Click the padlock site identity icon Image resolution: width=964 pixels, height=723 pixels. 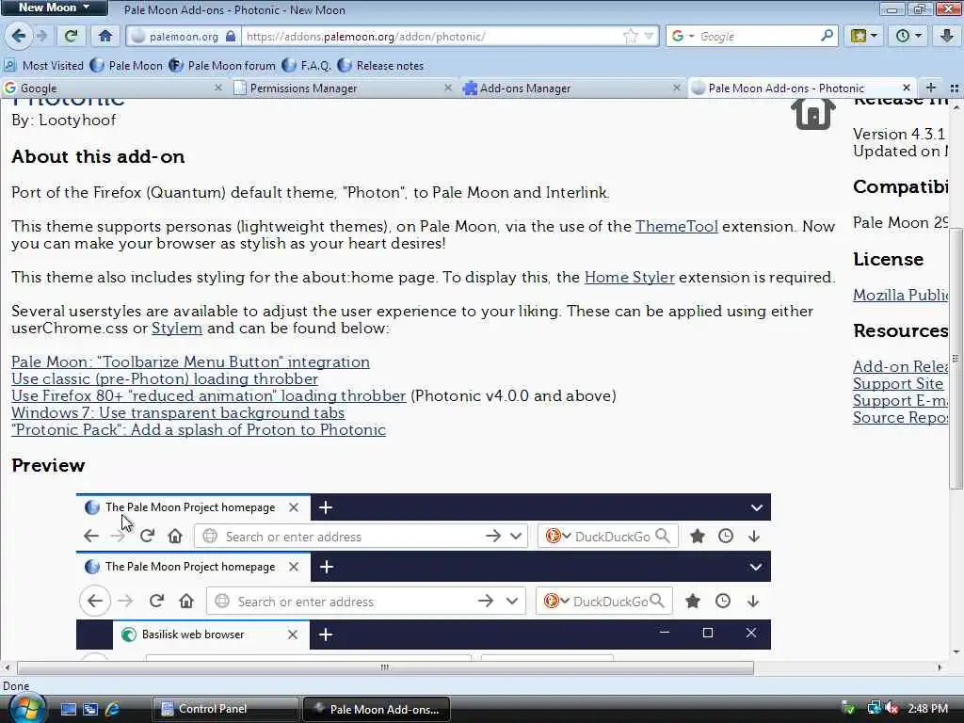(x=230, y=37)
